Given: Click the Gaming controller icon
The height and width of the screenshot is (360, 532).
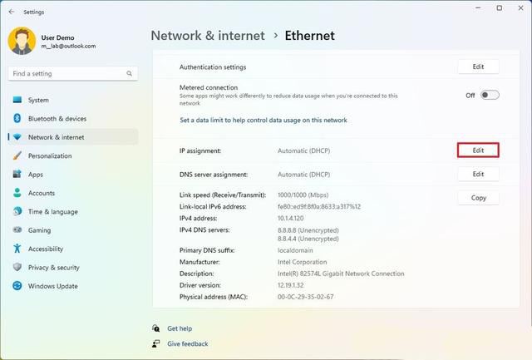Looking at the screenshot, I should (x=17, y=230).
